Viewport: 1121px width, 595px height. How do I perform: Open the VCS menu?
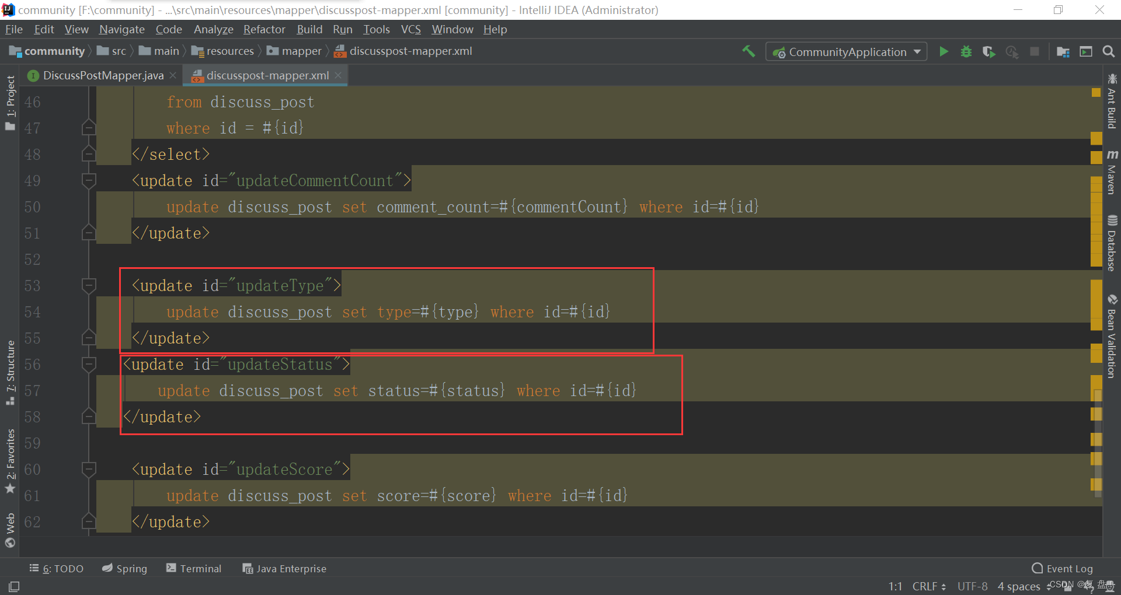(x=411, y=29)
